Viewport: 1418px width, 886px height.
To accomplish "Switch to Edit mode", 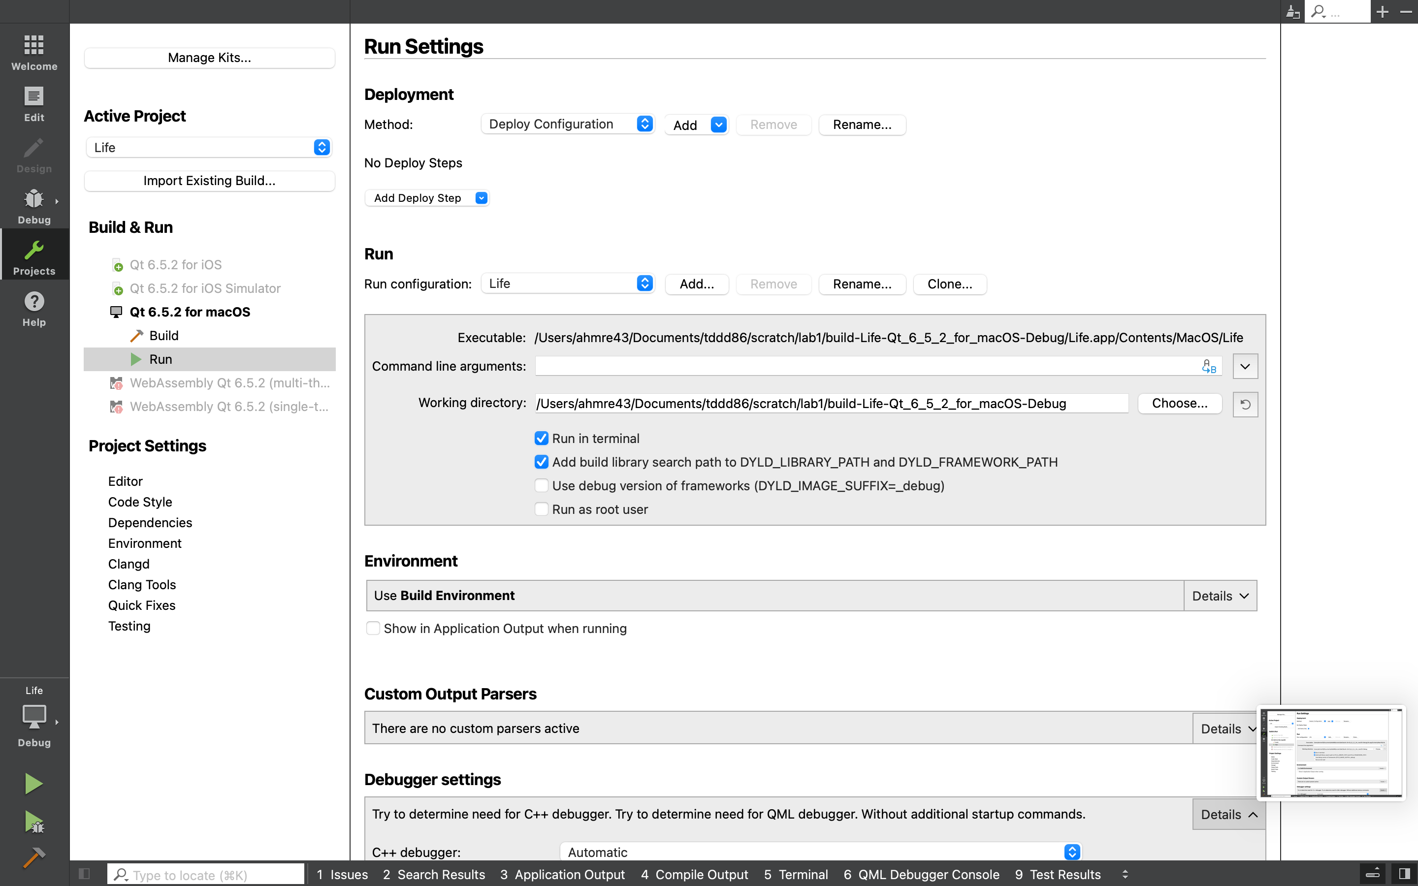I will click(x=34, y=104).
